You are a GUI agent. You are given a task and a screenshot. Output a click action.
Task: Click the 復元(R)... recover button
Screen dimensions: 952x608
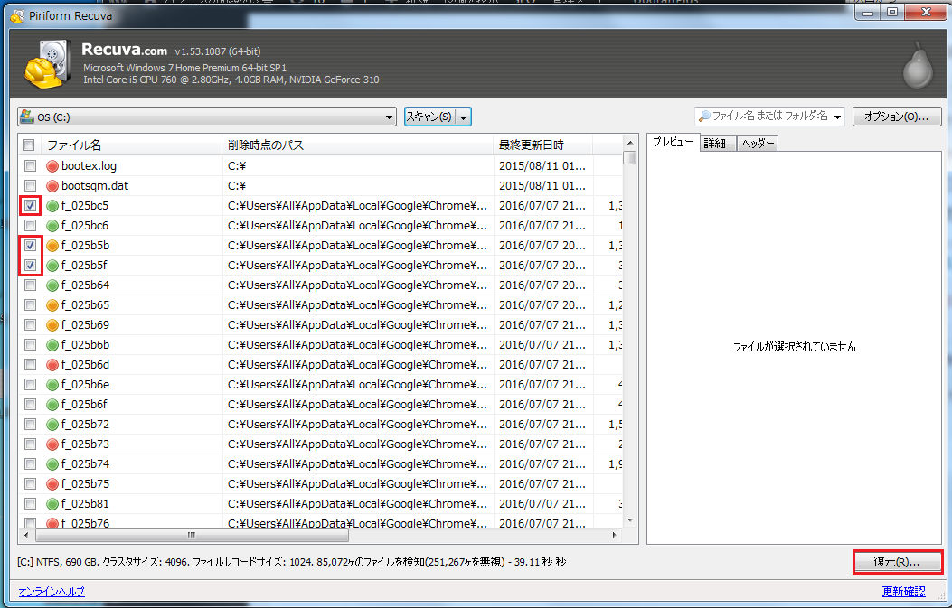[897, 562]
